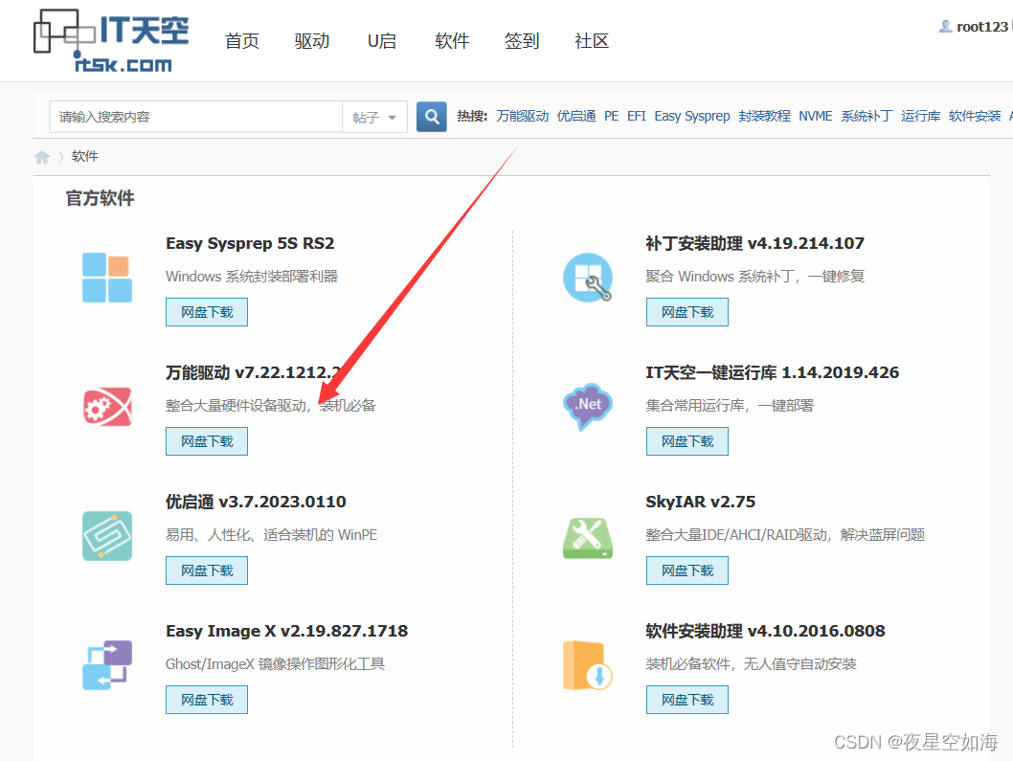Screen dimensions: 1013x761
Task: Click the EFI hot search link
Action: (637, 116)
